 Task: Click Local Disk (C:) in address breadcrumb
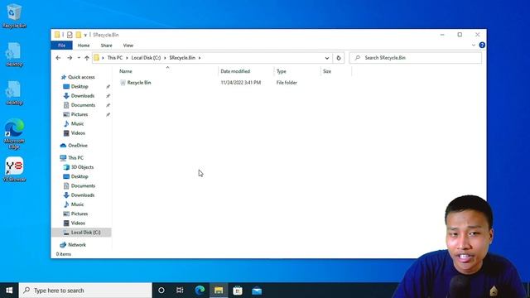(146, 58)
